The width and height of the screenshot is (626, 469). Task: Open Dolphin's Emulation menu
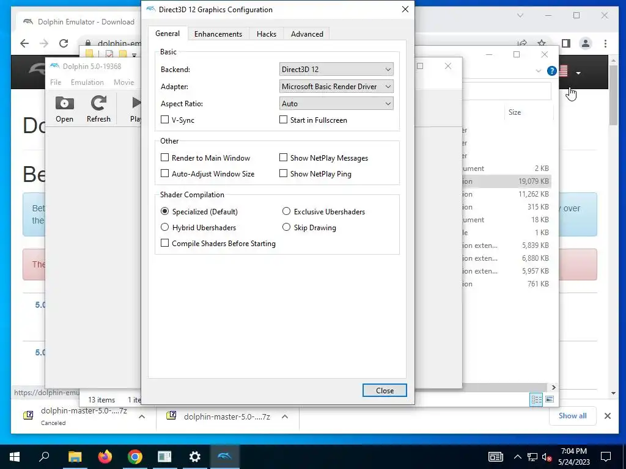(x=87, y=82)
